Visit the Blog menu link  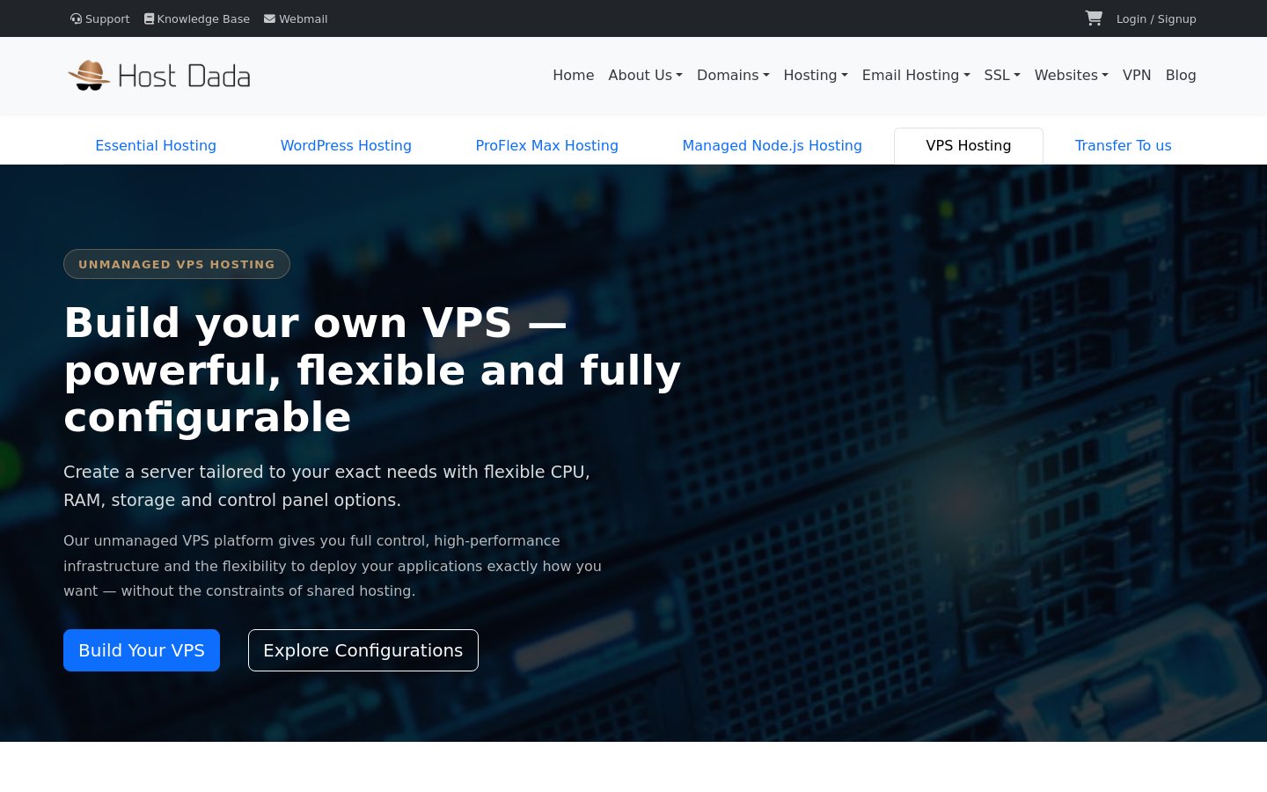coord(1181,75)
